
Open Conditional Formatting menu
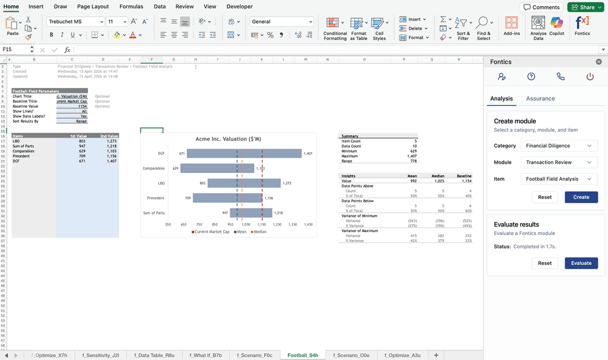click(335, 29)
